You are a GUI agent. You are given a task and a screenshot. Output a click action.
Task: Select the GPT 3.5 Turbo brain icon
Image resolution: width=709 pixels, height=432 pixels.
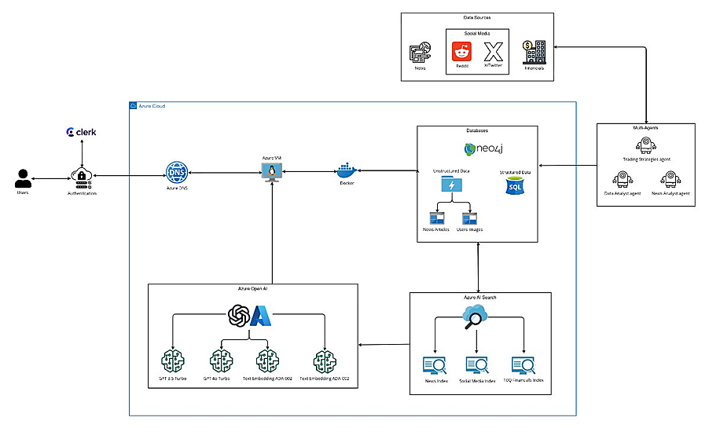coord(173,361)
